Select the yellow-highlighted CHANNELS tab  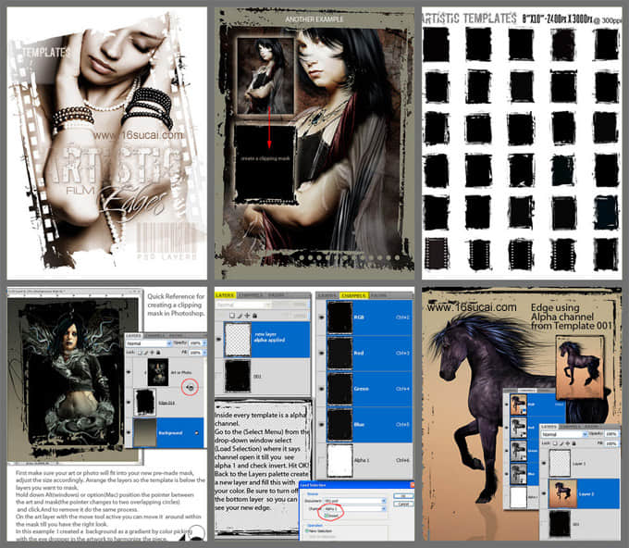click(x=353, y=295)
